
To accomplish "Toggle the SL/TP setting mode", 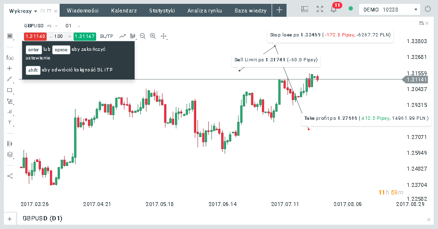I will pos(106,36).
